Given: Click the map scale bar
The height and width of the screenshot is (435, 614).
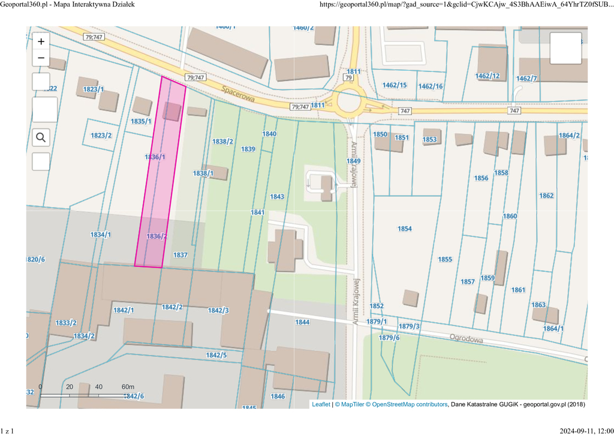Looking at the screenshot, I should (84, 394).
